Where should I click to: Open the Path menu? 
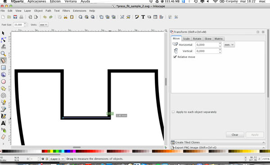pyautogui.click(x=48, y=11)
